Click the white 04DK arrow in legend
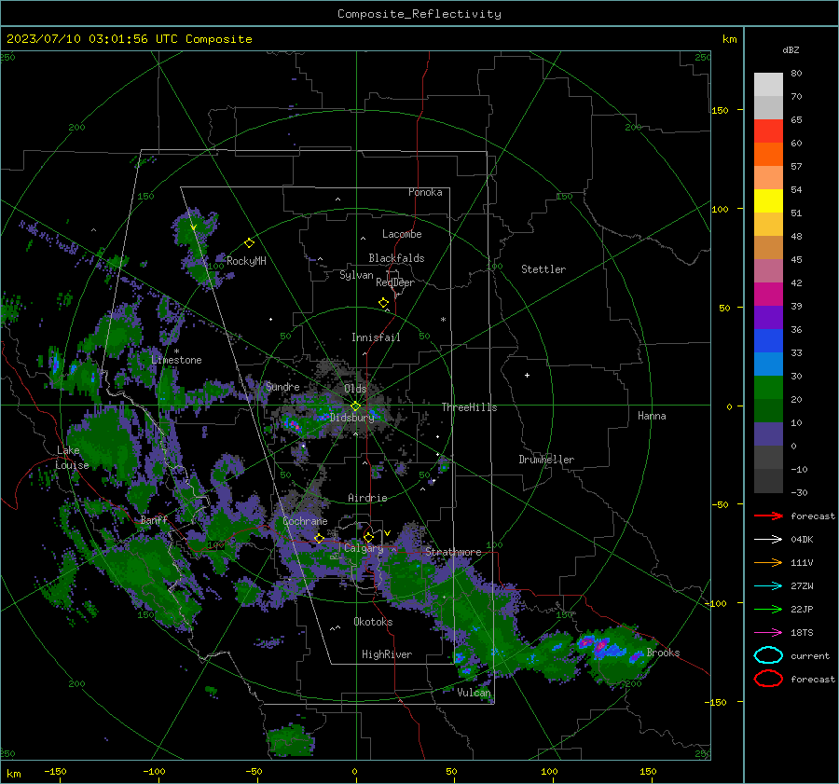 [768, 540]
